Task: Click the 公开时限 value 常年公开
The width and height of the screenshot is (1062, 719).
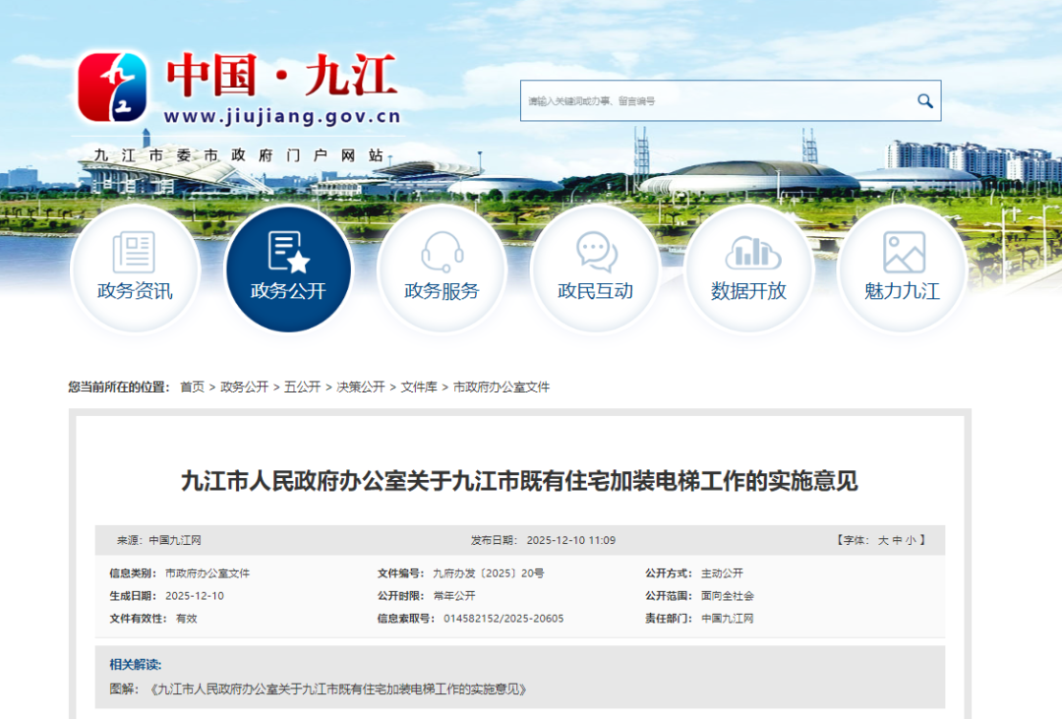Action: click(x=454, y=596)
